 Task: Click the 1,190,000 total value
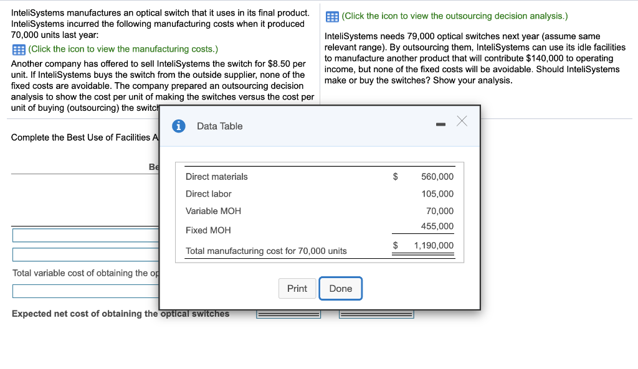(x=434, y=245)
